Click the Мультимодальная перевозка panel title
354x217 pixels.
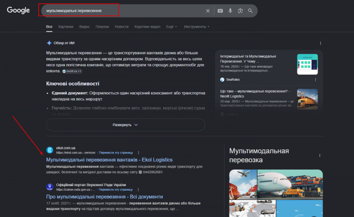(259, 155)
